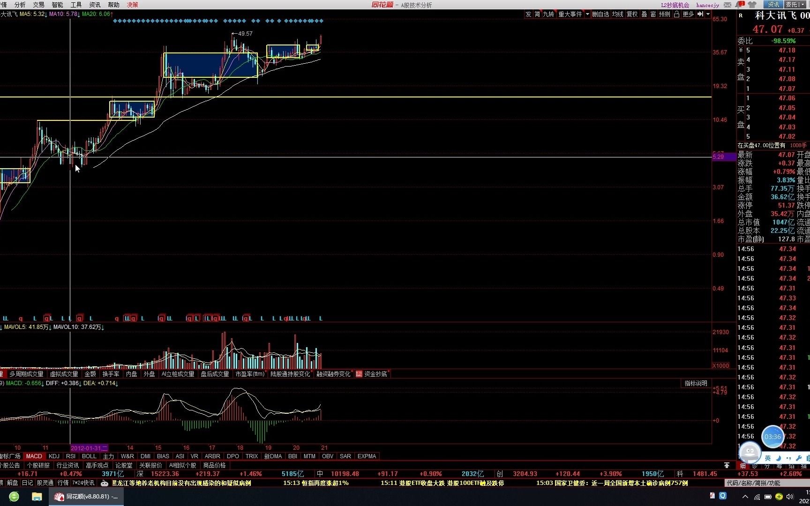Open IME wrench settings icon

pos(798,458)
